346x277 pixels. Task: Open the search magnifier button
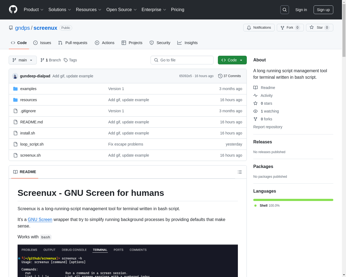coord(285,10)
